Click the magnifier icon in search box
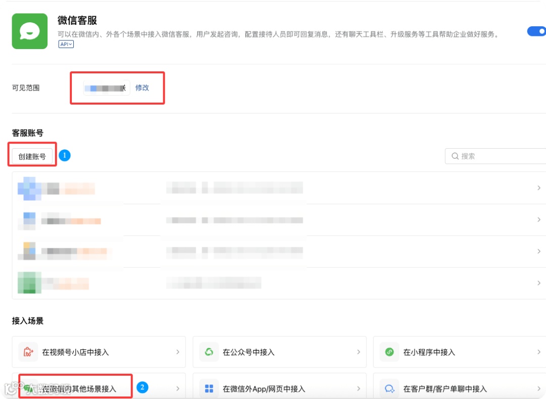546x399 pixels. point(455,156)
